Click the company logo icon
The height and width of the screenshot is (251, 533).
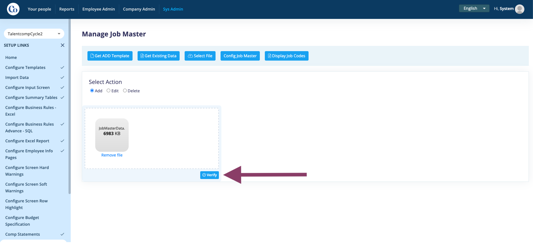(13, 9)
